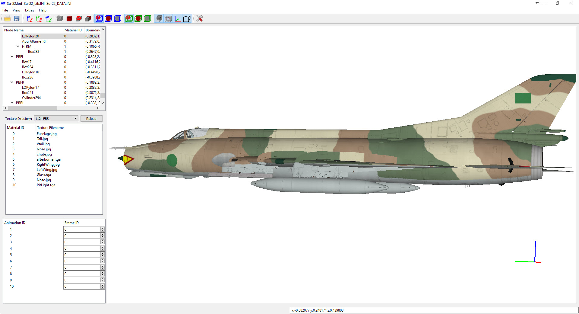Toggle the green no-bounding-box button

pyautogui.click(x=129, y=19)
